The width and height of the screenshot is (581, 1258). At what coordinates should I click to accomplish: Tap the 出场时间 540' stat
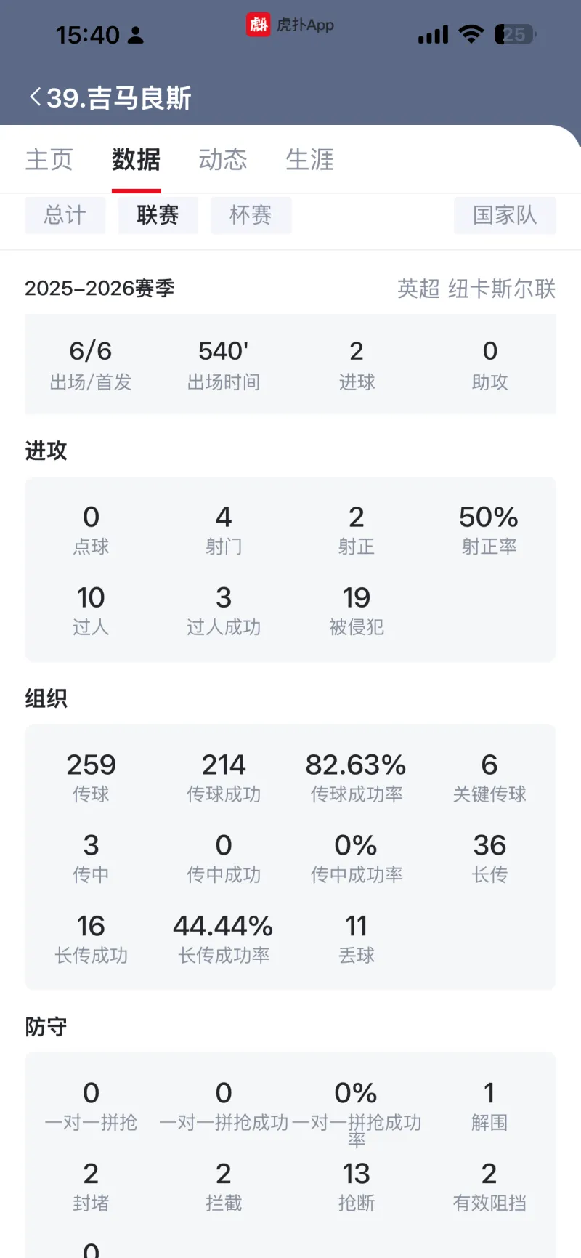(224, 364)
